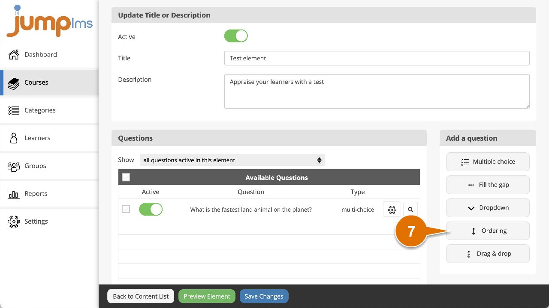Click the Type column header
Image resolution: width=549 pixels, height=308 pixels.
[x=358, y=192]
